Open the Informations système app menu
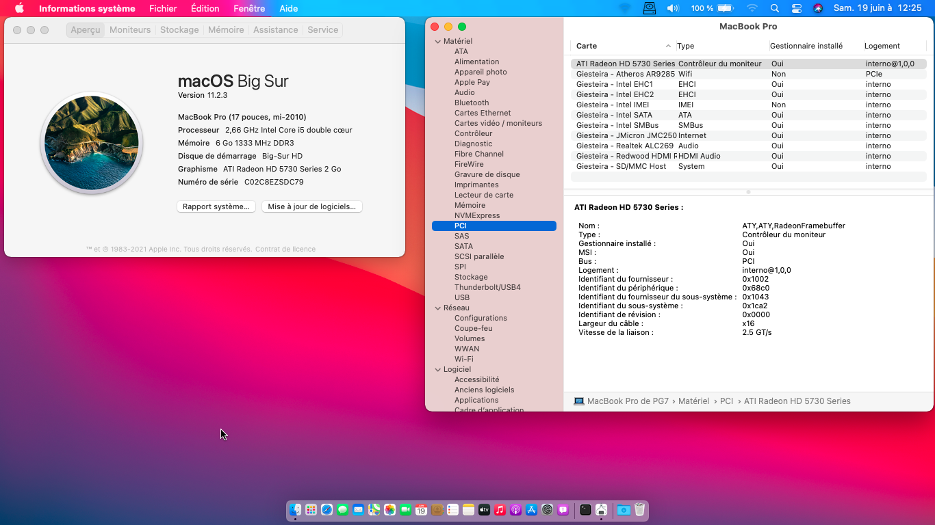This screenshot has height=525, width=935. [x=87, y=8]
